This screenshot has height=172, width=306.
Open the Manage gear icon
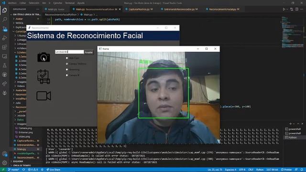click(x=4, y=162)
